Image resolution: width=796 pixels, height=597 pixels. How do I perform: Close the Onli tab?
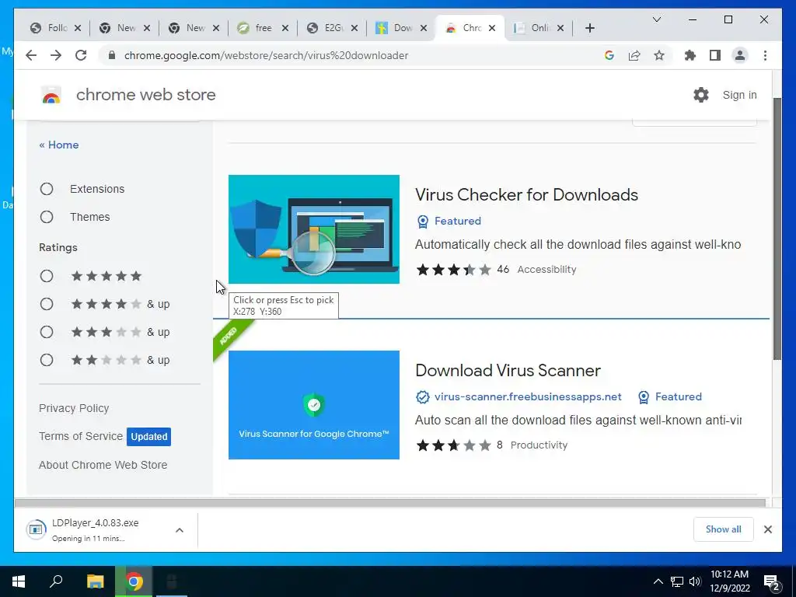pos(560,28)
